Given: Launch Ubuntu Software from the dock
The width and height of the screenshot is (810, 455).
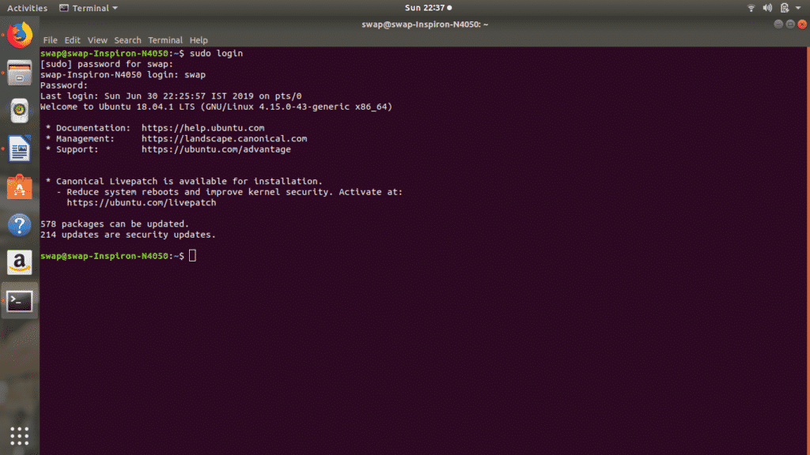Looking at the screenshot, I should [20, 186].
